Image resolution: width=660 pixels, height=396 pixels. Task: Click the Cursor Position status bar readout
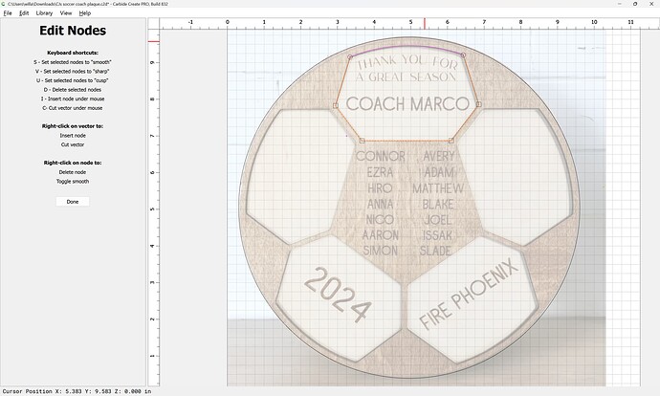[77, 391]
